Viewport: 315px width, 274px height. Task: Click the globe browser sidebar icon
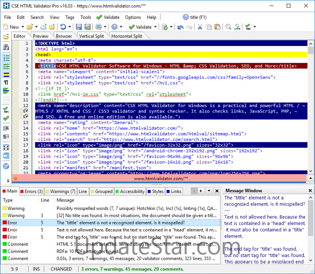(6, 166)
